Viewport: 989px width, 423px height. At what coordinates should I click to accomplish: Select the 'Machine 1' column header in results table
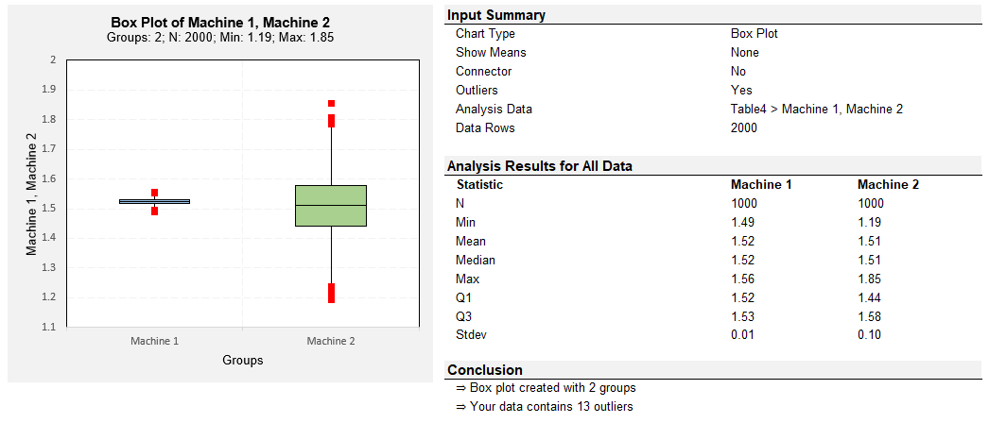(x=761, y=185)
